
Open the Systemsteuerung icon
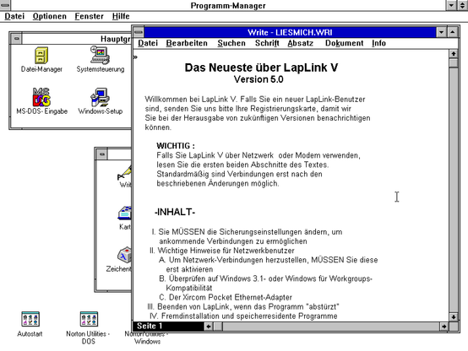point(100,55)
